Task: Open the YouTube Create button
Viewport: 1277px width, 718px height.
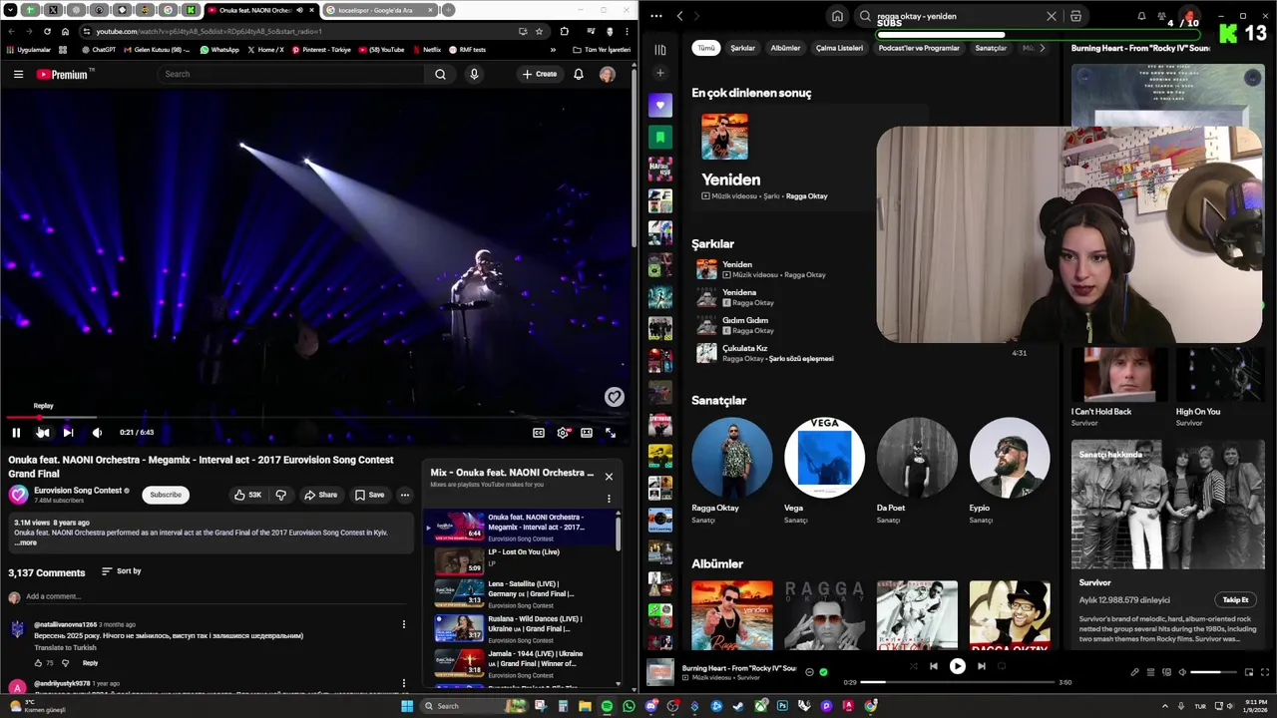Action: [x=540, y=74]
